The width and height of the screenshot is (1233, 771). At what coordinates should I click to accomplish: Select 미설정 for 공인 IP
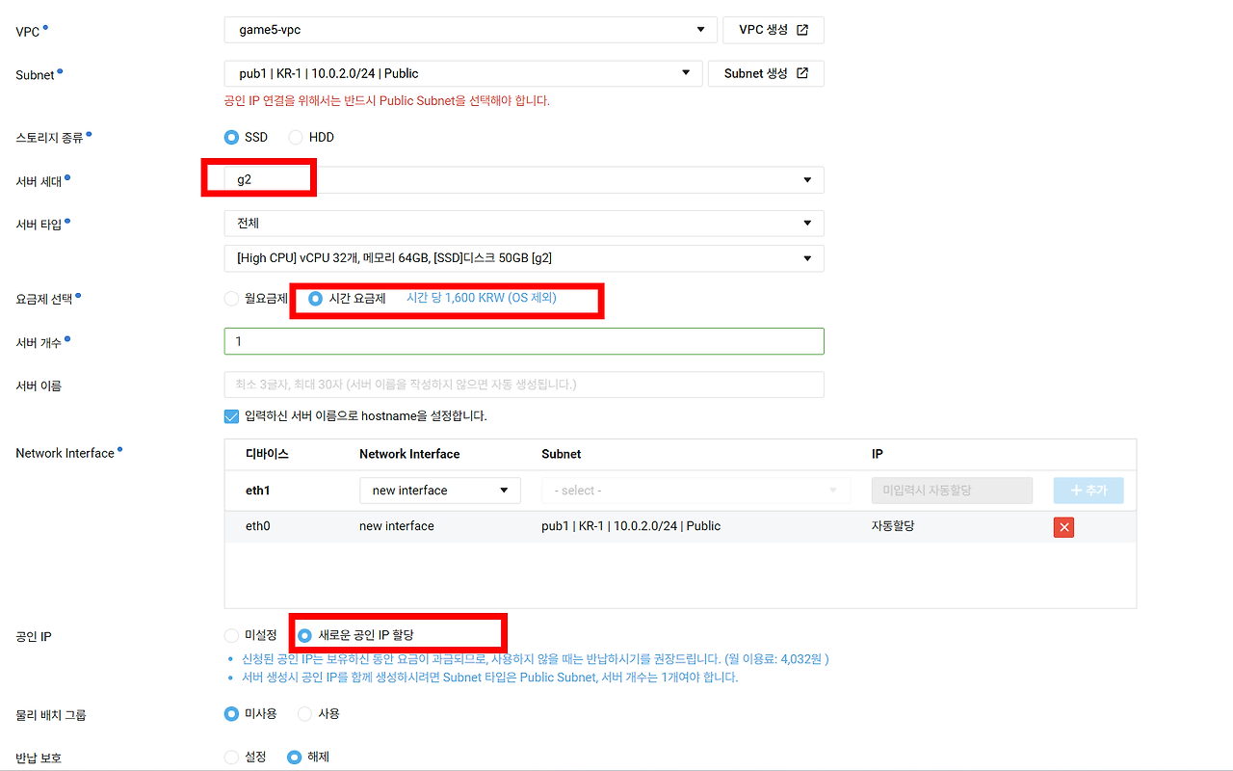point(231,635)
